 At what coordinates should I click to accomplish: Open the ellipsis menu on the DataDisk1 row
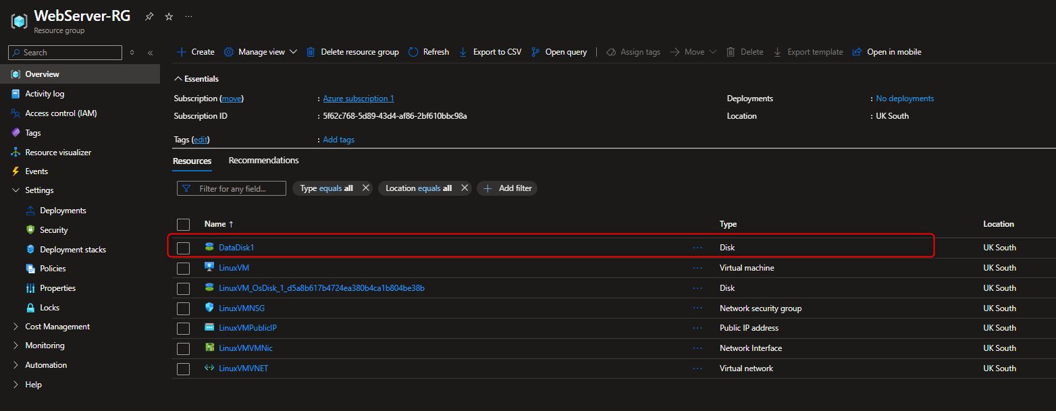[x=698, y=247]
